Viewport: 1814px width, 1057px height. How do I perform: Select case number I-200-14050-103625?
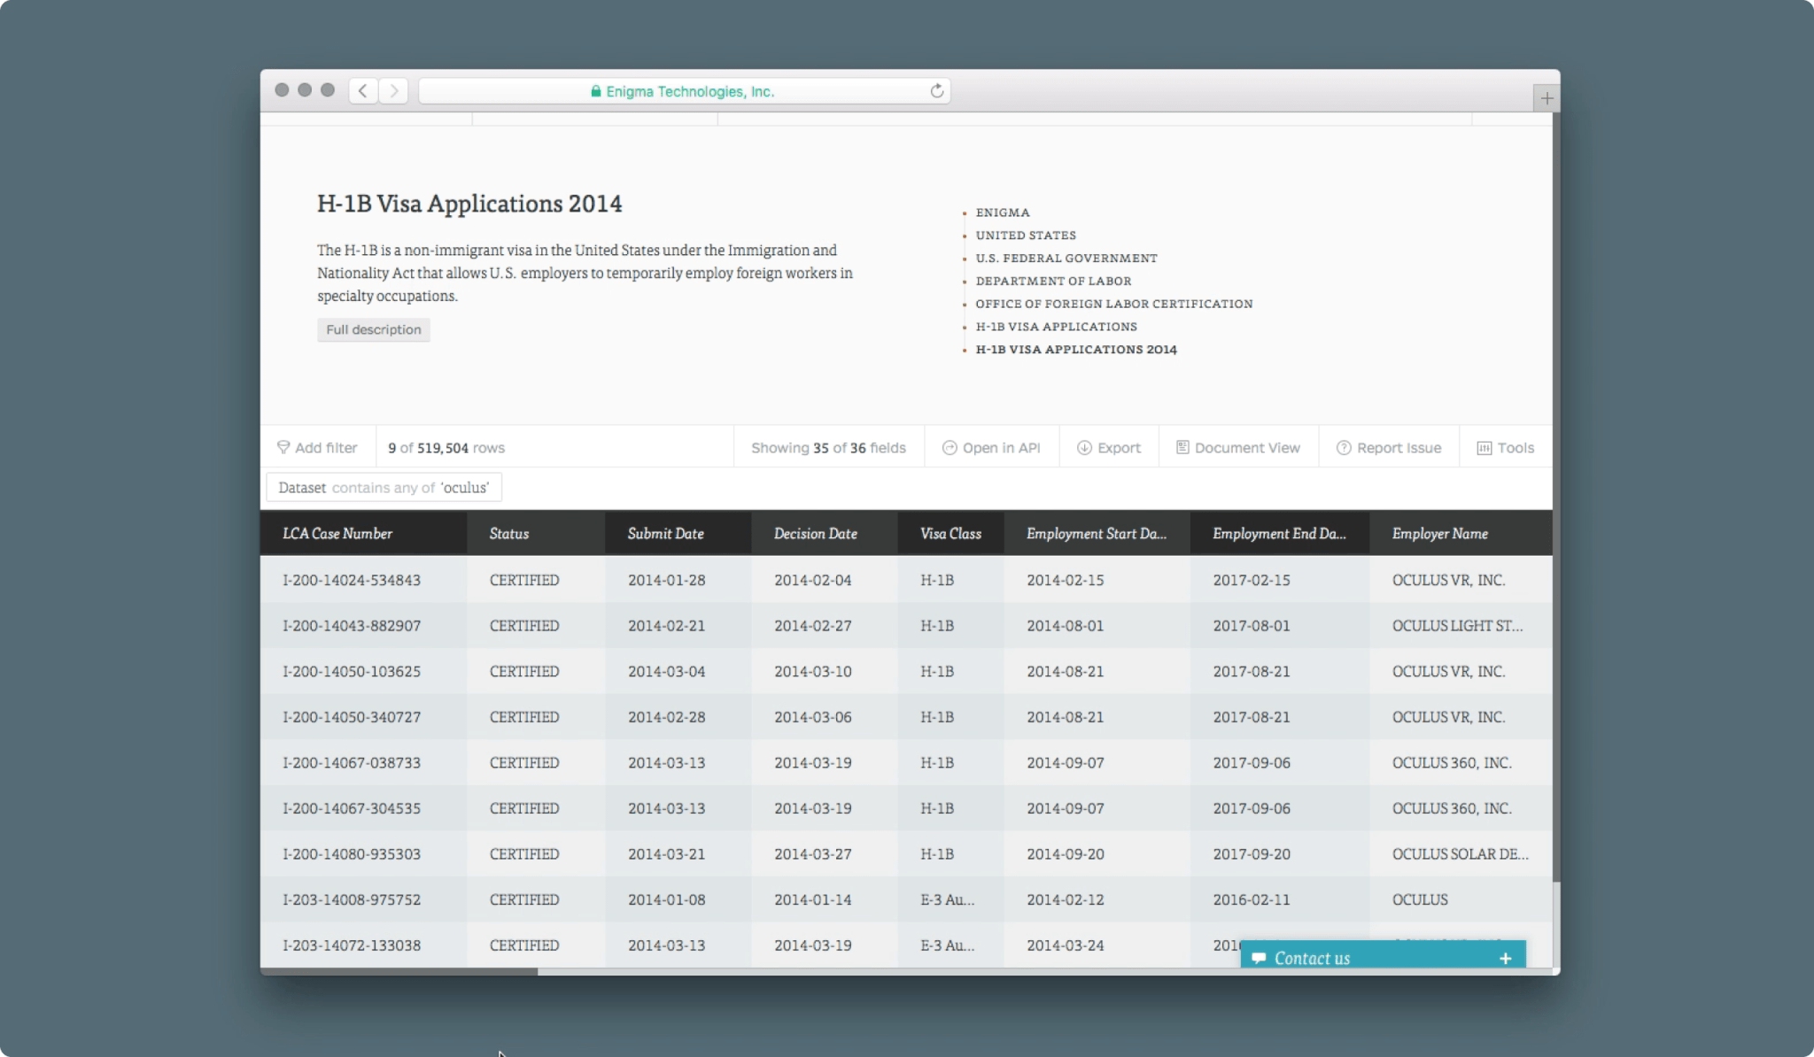(352, 671)
